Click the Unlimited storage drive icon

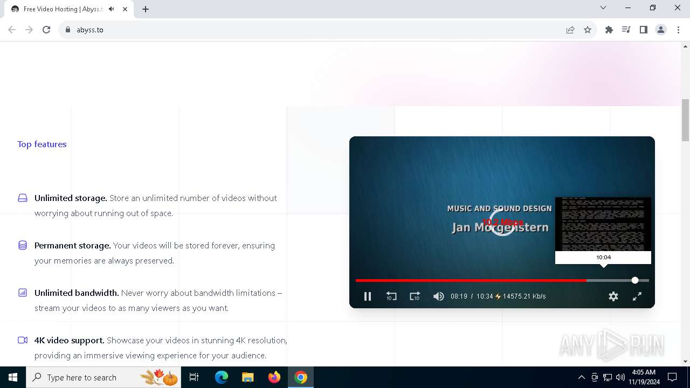click(23, 198)
